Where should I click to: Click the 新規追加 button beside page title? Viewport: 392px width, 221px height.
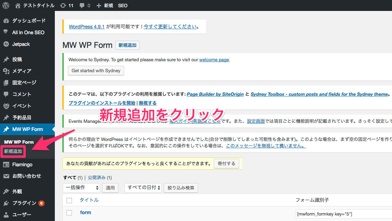pyautogui.click(x=127, y=45)
